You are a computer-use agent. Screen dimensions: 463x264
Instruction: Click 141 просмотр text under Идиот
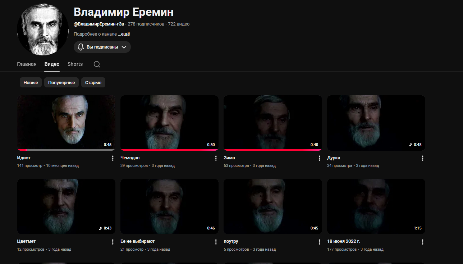coord(30,166)
